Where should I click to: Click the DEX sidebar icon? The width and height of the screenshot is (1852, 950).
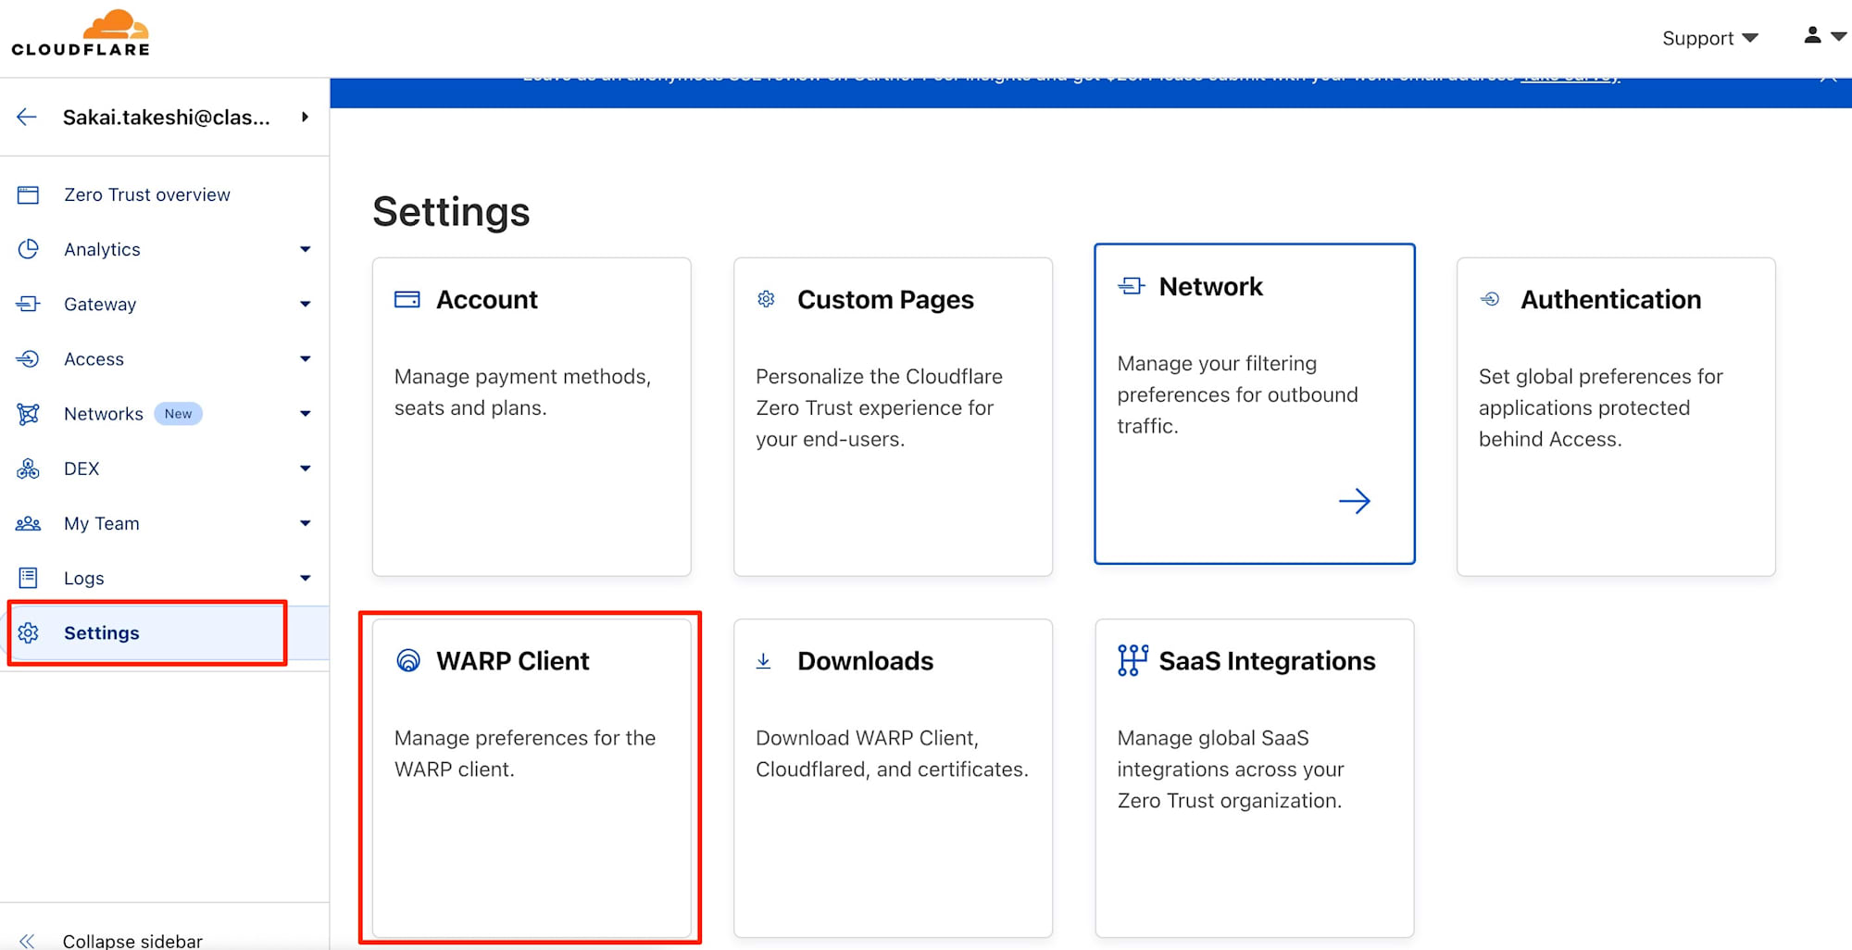pyautogui.click(x=29, y=469)
